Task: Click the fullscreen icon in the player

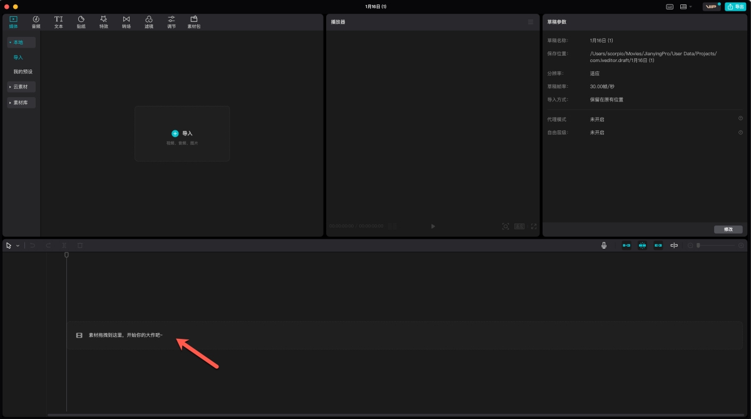Action: coord(534,226)
